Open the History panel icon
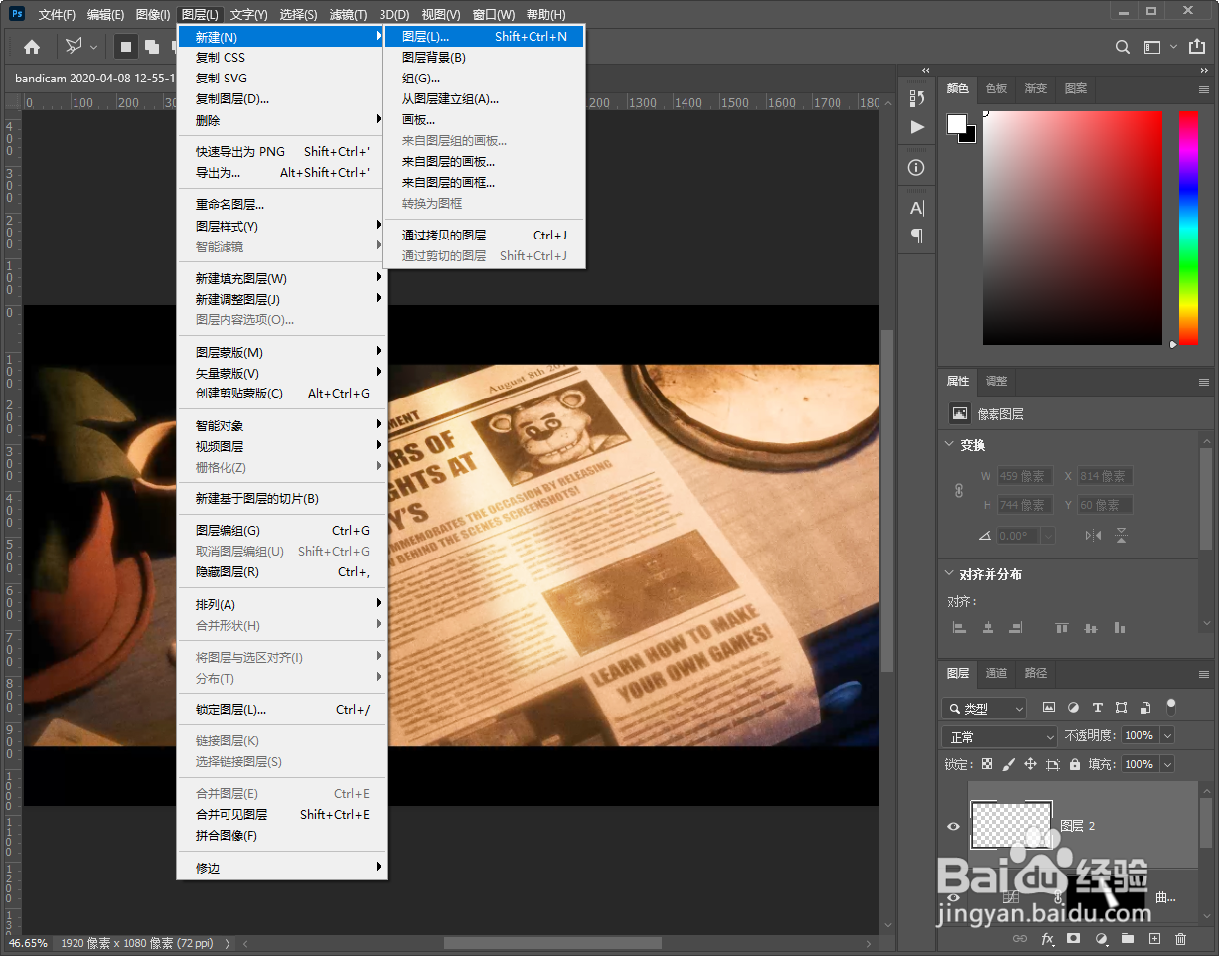This screenshot has width=1219, height=956. pos(917,98)
